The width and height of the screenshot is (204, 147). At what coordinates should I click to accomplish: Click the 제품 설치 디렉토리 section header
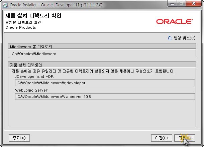(102, 64)
